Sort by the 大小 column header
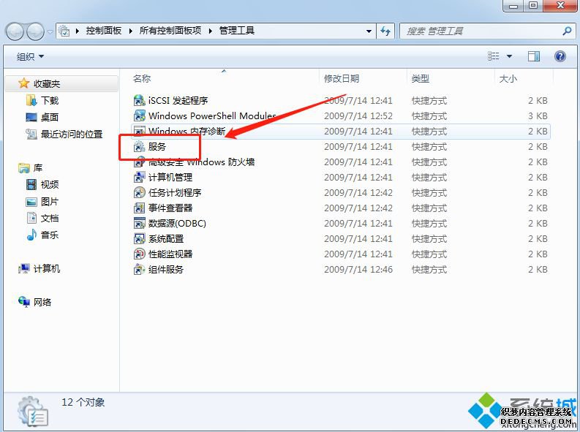The width and height of the screenshot is (580, 432). click(x=508, y=78)
